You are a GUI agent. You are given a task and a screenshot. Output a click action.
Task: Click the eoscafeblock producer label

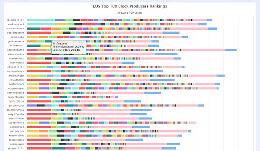(16, 140)
